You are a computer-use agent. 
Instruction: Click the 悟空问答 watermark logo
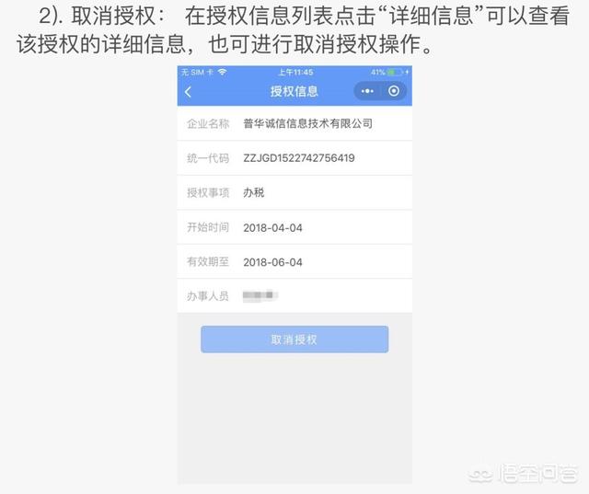523,474
